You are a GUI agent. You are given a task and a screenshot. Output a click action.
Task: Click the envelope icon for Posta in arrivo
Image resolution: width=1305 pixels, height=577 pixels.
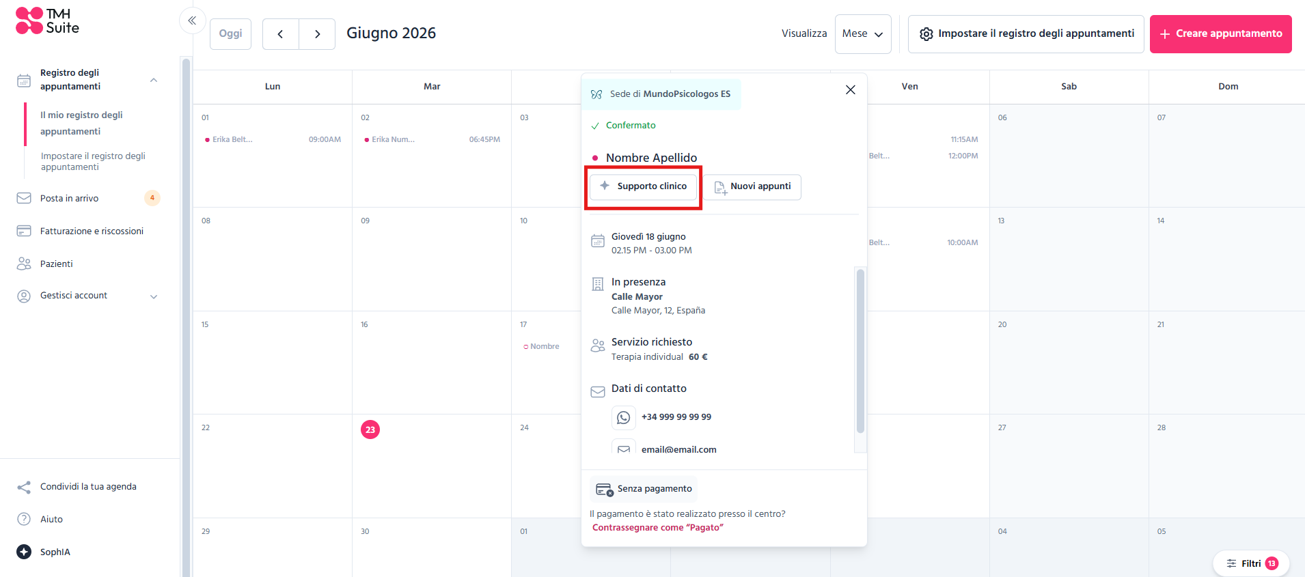pyautogui.click(x=24, y=198)
